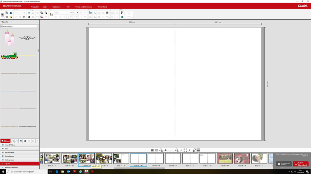Click the insert photo icon in Foto section
Viewport: 311px width, 174px height.
click(90, 13)
